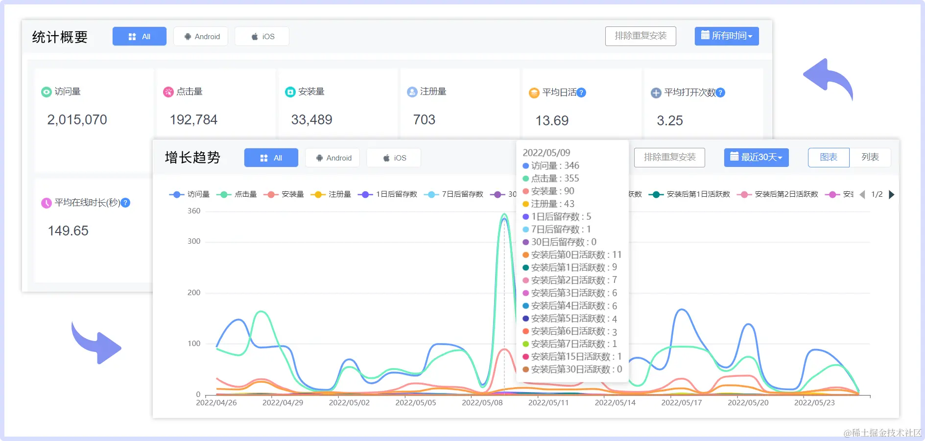Click the teal 安装量 card icon
Screen dimensions: 925x441
point(290,92)
